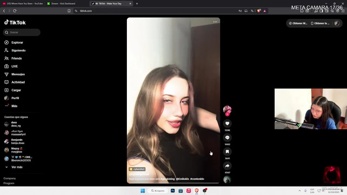Open ESP LAA keyboard language selector

312,191
